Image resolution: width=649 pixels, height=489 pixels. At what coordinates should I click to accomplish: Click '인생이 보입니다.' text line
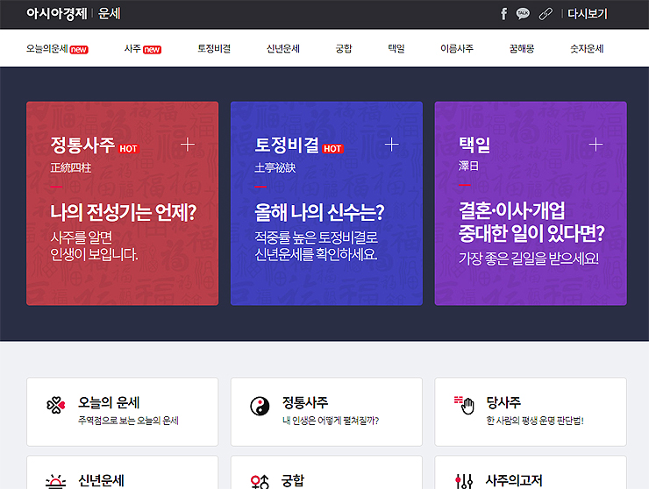click(x=94, y=254)
